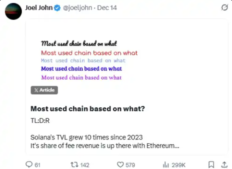The width and height of the screenshot is (232, 169).
Task: Click the reply speech bubble icon
Action: tap(29, 164)
